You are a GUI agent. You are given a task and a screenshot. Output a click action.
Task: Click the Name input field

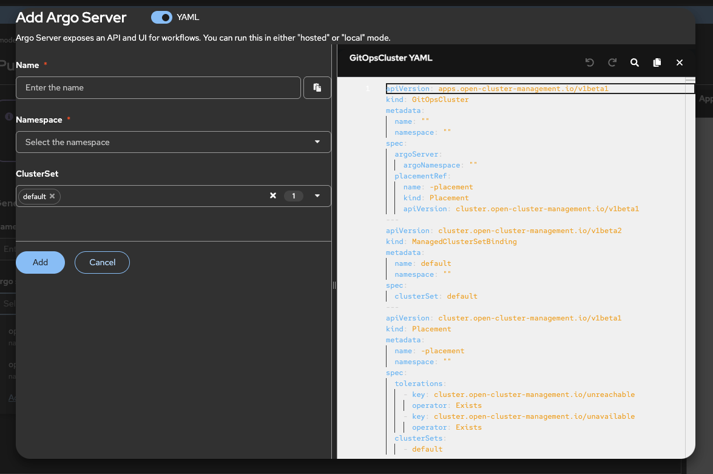coord(158,87)
